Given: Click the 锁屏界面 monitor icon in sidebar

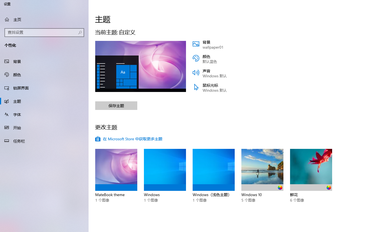Looking at the screenshot, I should point(7,88).
